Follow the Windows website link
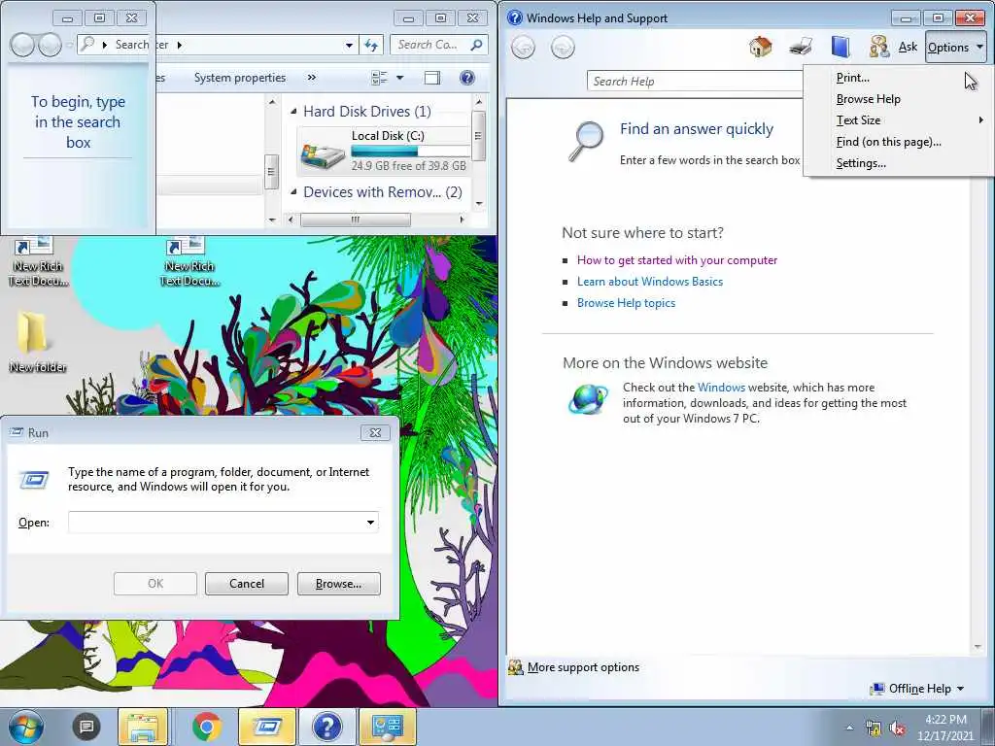 click(x=721, y=387)
